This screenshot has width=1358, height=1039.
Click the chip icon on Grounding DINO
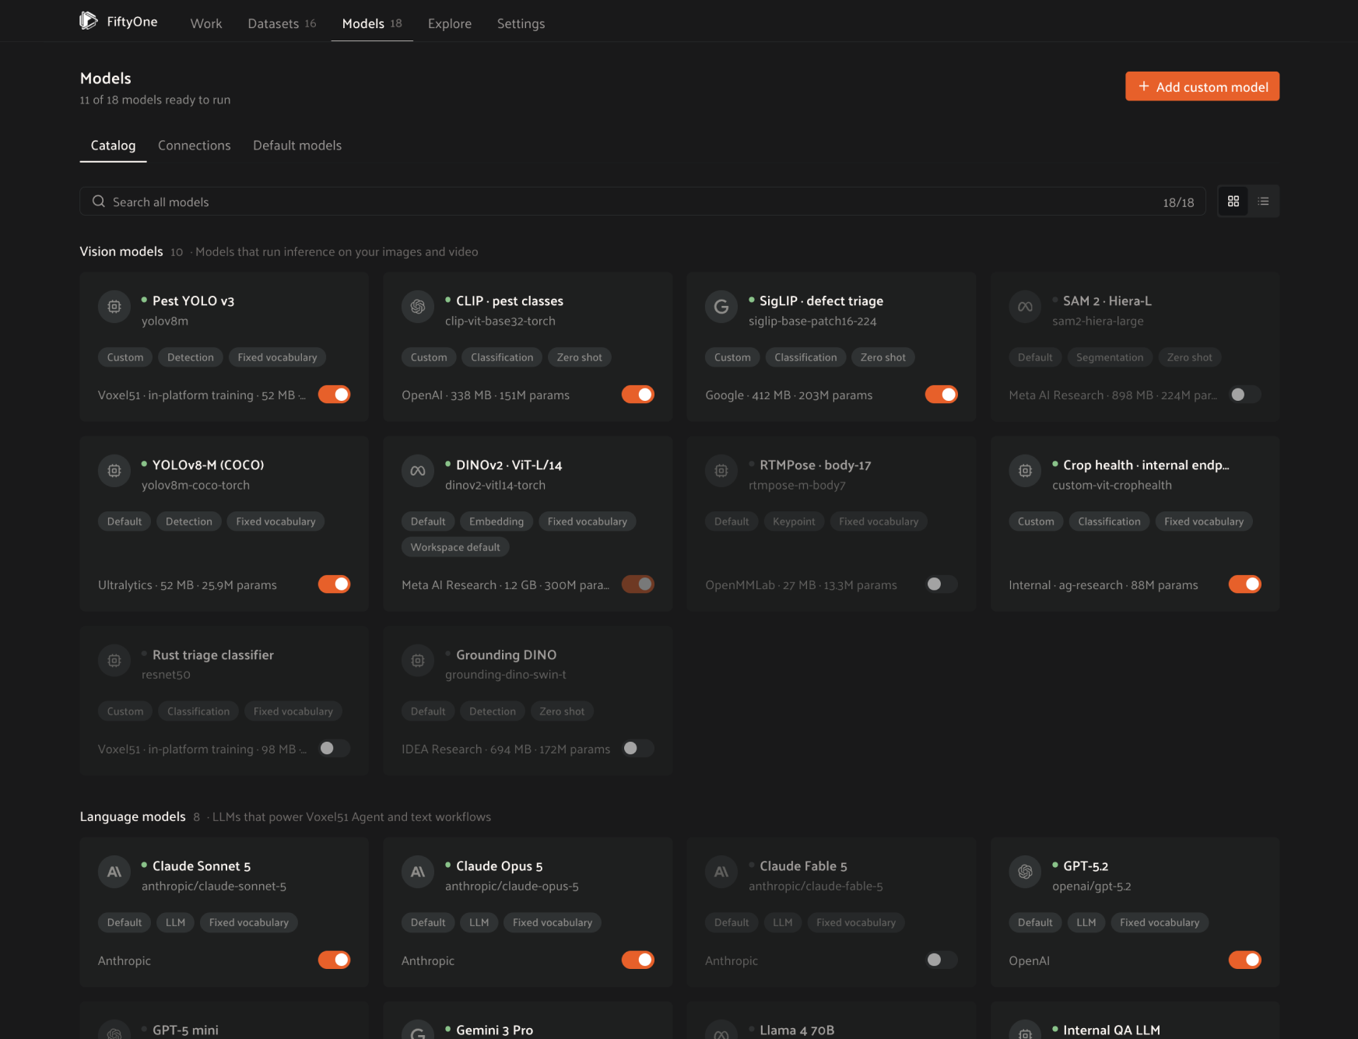[418, 661]
